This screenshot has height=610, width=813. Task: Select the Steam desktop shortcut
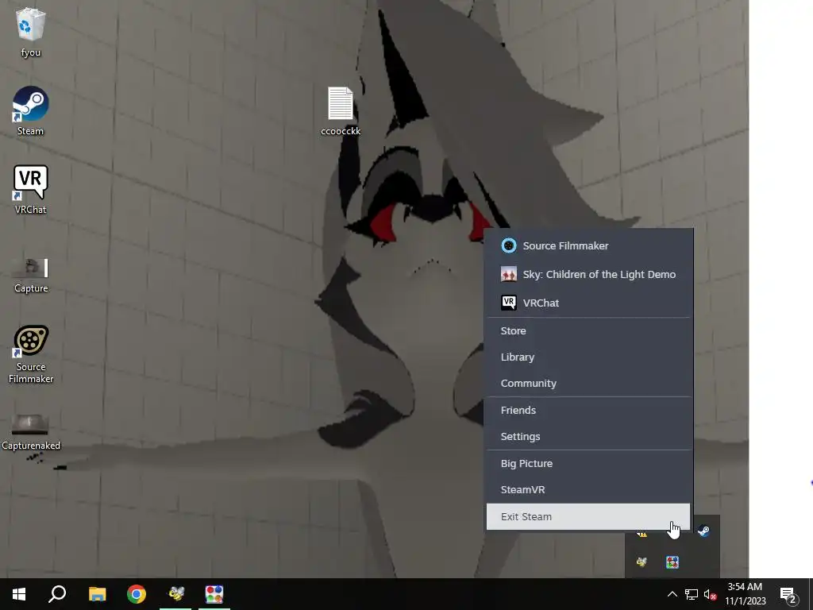tap(31, 111)
